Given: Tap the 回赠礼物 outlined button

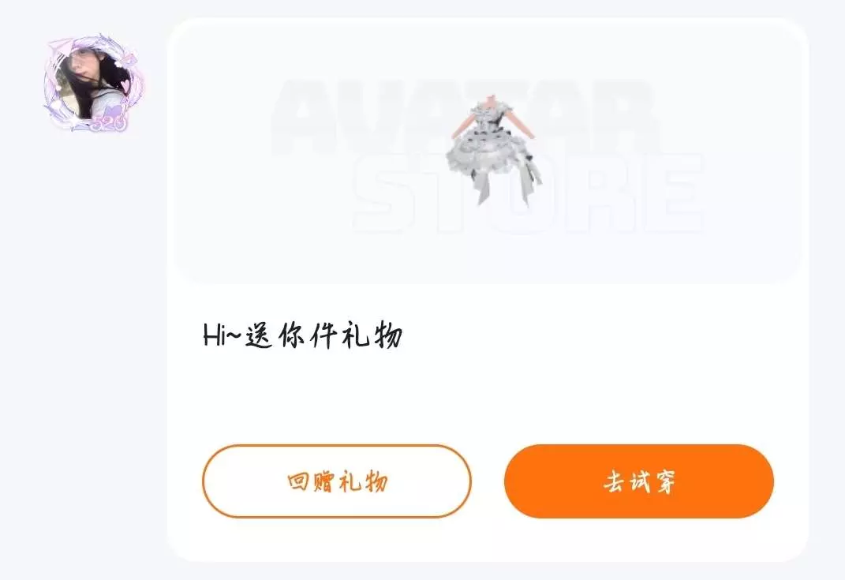Looking at the screenshot, I should pos(337,481).
